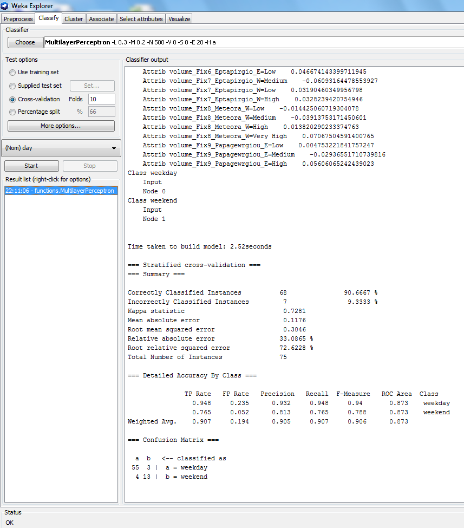Click the Precision column header
Screen dimensions: 464x528
[277, 394]
